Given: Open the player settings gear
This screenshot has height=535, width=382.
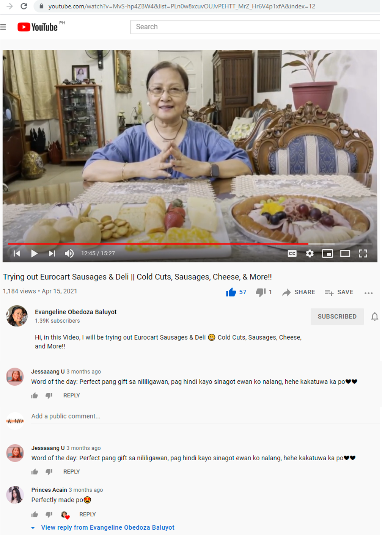Looking at the screenshot, I should coord(310,253).
